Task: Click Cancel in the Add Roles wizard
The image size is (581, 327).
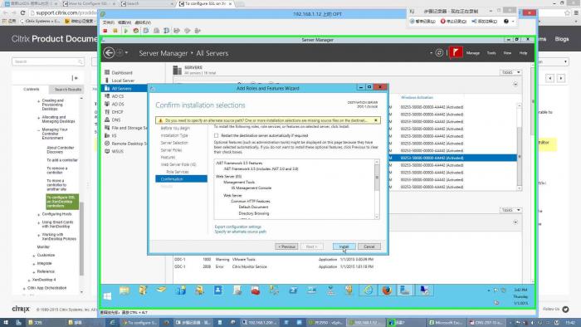Action: click(x=369, y=246)
